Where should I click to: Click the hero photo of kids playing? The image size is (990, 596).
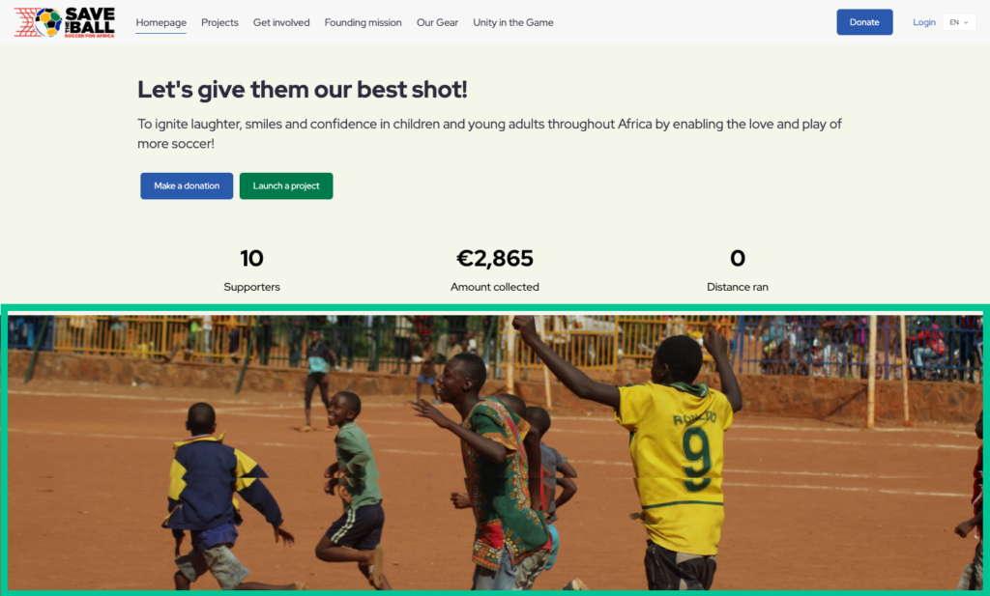pos(495,451)
